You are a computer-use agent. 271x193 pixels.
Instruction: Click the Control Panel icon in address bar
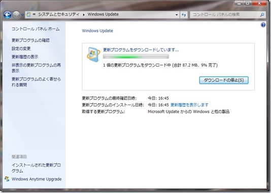28,15
